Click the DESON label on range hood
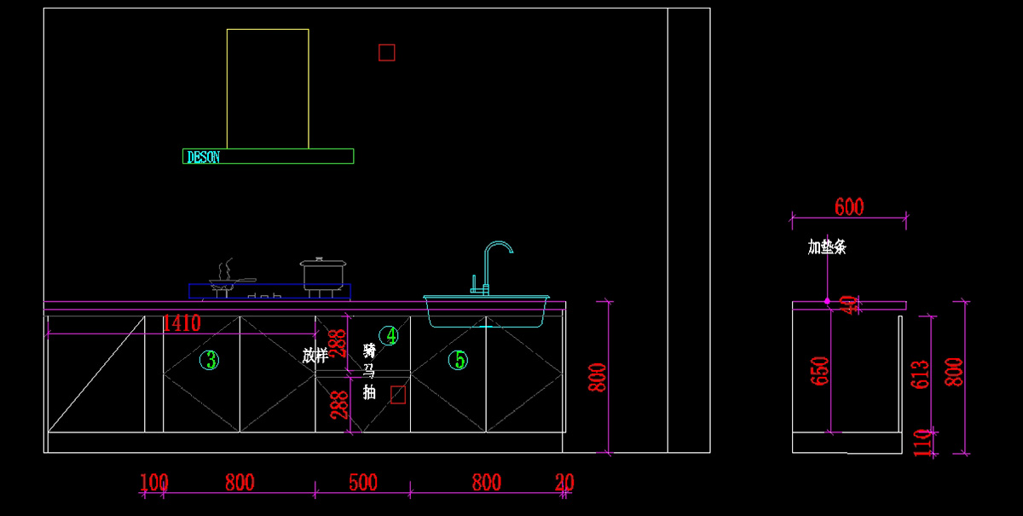The height and width of the screenshot is (516, 1023). (x=203, y=157)
